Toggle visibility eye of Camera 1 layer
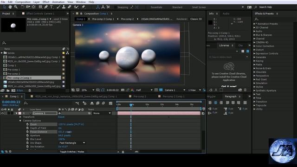 click(2, 113)
